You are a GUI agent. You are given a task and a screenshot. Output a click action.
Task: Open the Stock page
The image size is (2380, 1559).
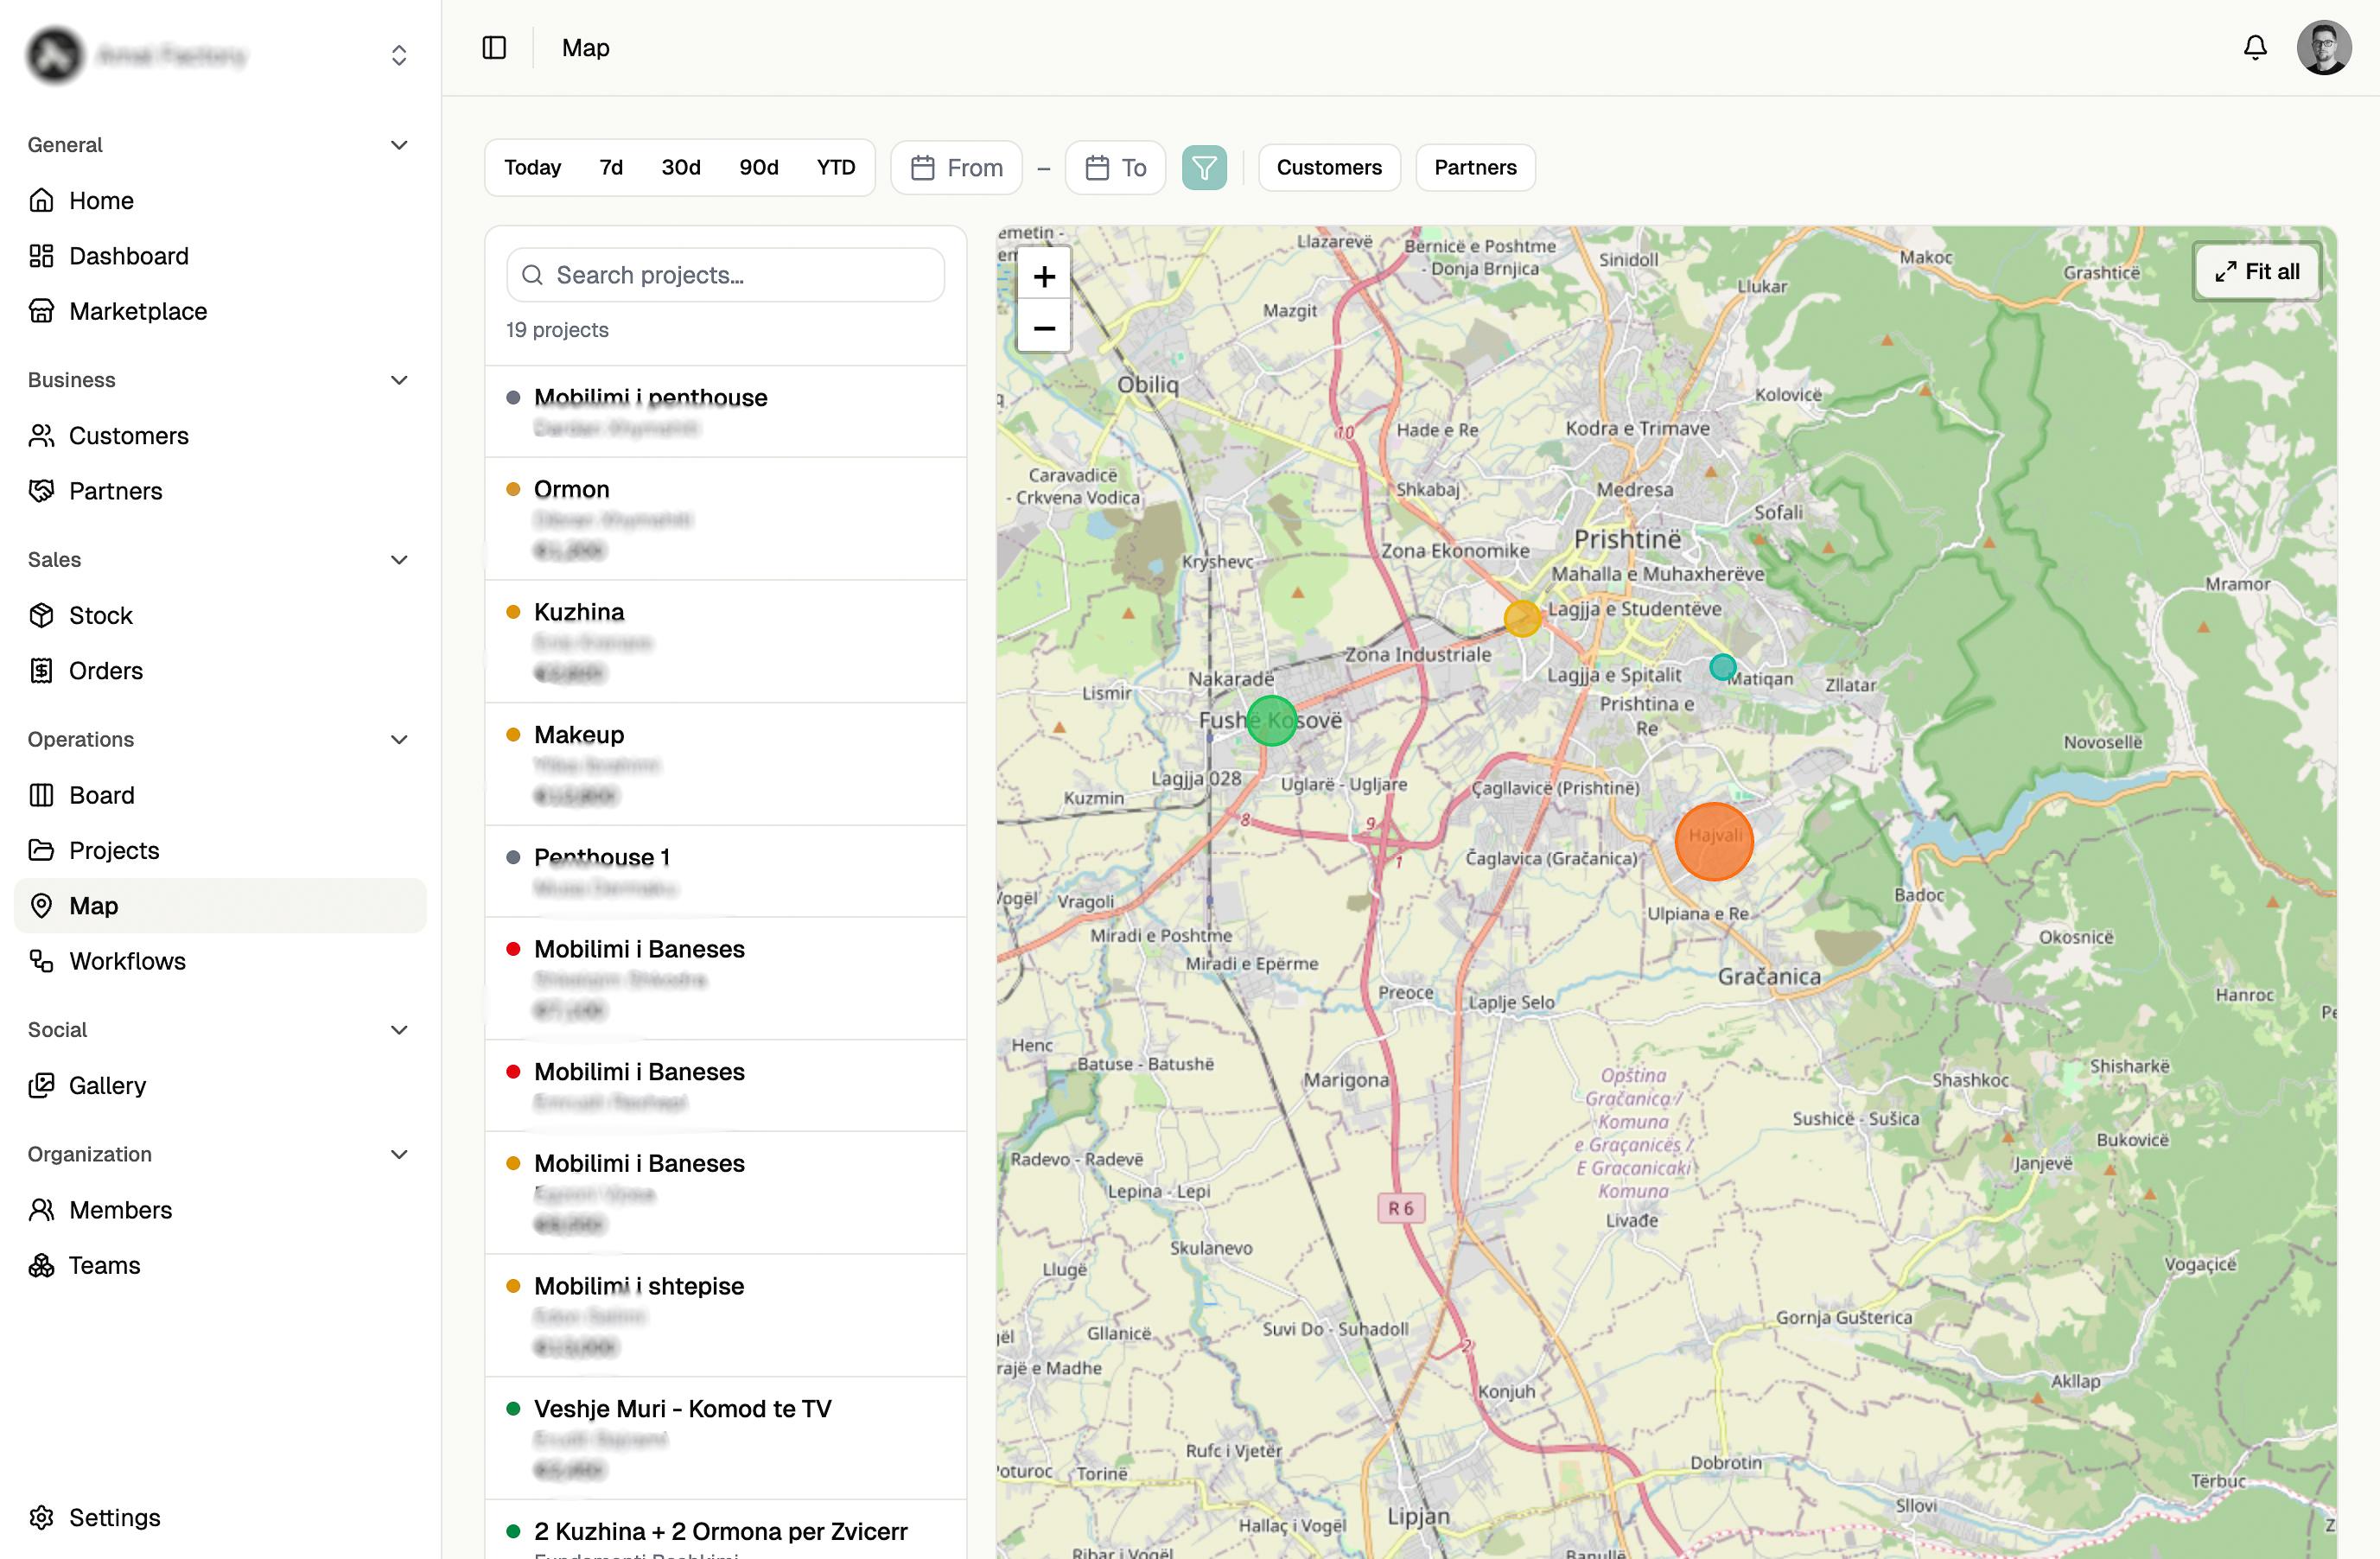pyautogui.click(x=220, y=615)
